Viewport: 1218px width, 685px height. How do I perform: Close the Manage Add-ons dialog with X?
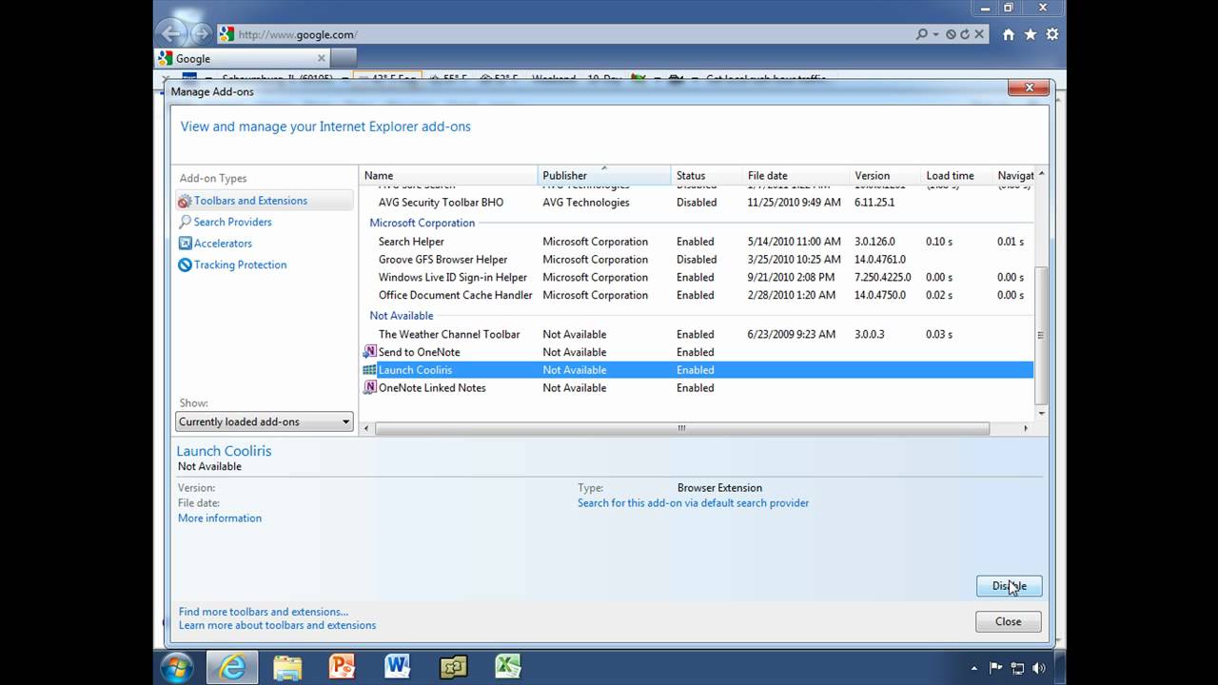[x=1029, y=88]
